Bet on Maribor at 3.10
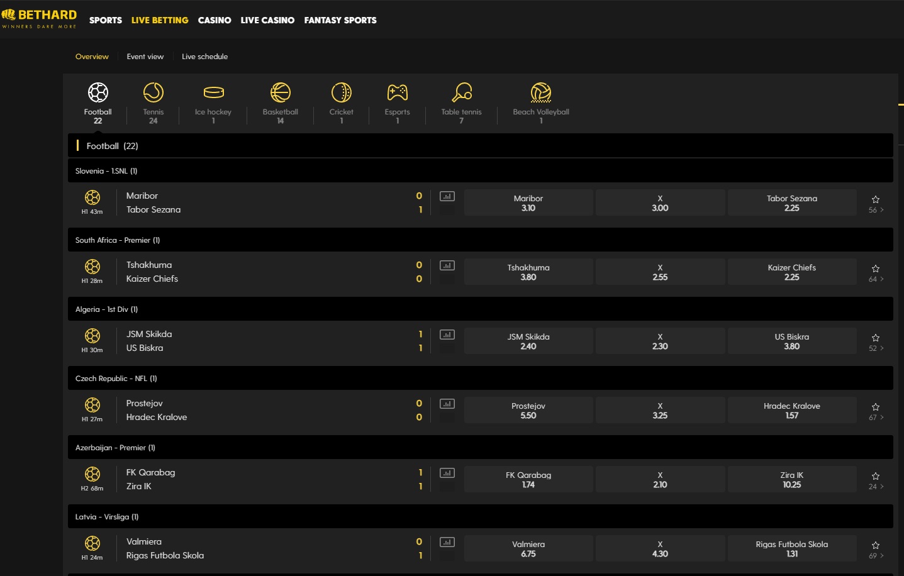Image resolution: width=904 pixels, height=576 pixels. tap(528, 202)
